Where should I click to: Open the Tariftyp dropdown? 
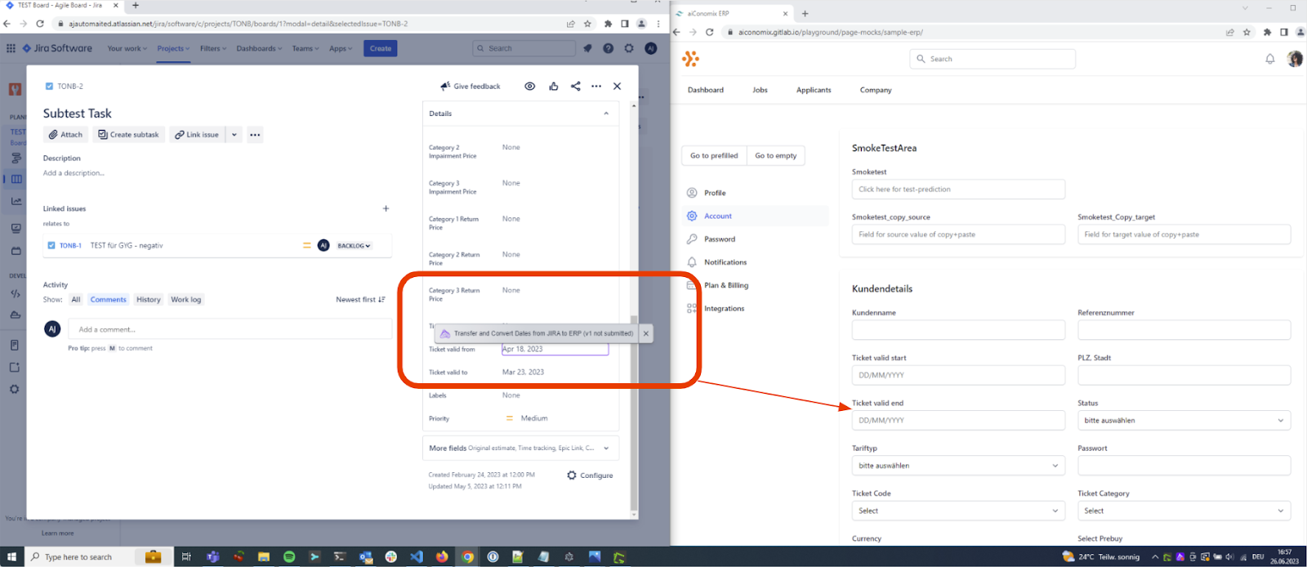pyautogui.click(x=958, y=466)
